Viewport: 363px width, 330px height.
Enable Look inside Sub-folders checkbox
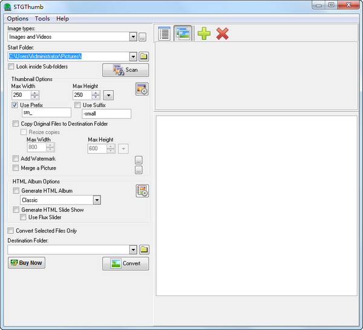click(11, 67)
